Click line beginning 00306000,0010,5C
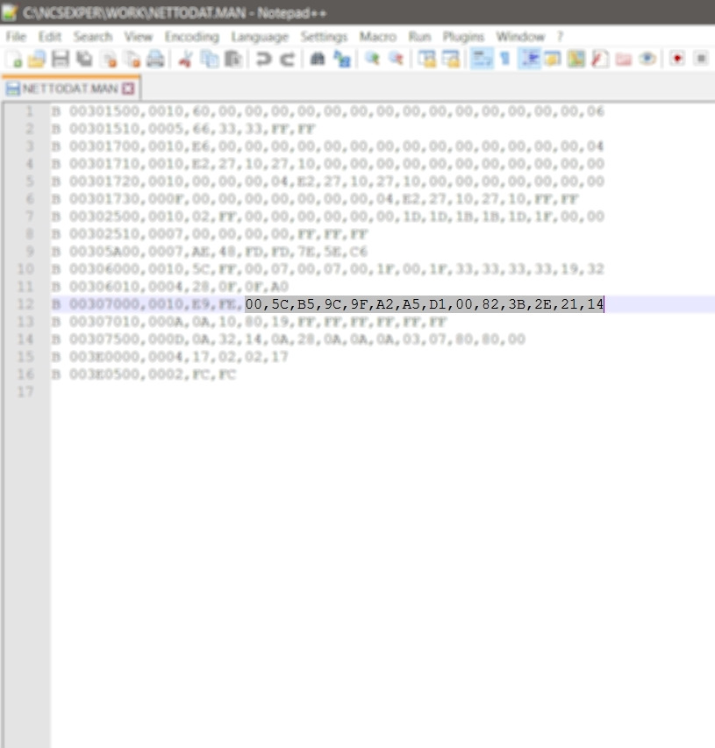The image size is (715, 748). 328,269
